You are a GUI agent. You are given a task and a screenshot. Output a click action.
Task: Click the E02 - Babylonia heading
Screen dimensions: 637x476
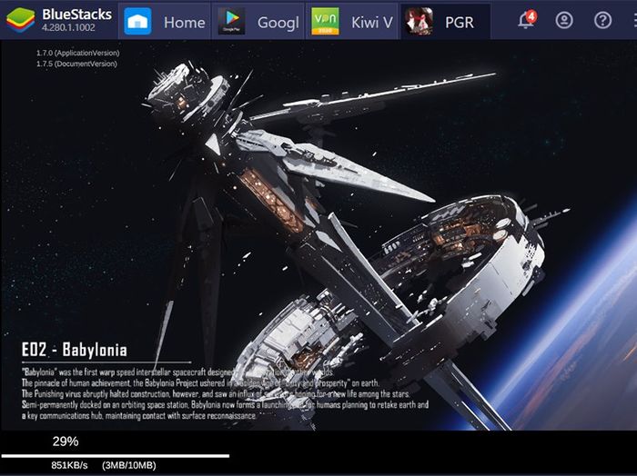click(x=75, y=350)
